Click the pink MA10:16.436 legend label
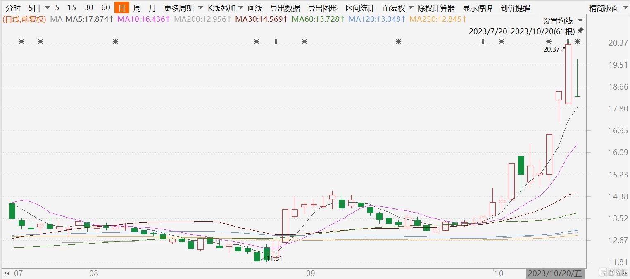630x279 pixels. (x=144, y=19)
